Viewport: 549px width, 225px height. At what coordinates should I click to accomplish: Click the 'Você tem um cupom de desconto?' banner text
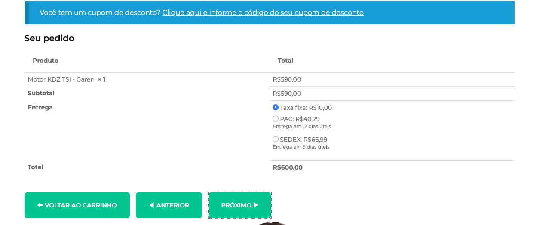click(100, 13)
